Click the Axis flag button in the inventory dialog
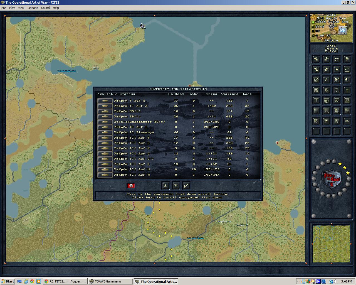 (x=131, y=186)
